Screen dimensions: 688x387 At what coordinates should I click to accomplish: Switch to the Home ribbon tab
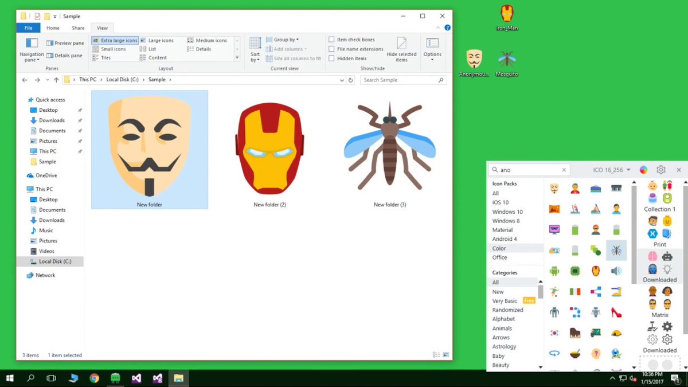coord(53,28)
